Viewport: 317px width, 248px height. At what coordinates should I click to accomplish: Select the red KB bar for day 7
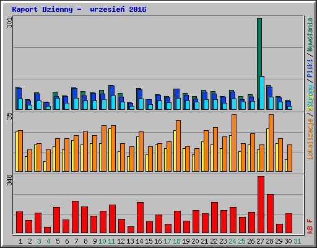point(75,217)
